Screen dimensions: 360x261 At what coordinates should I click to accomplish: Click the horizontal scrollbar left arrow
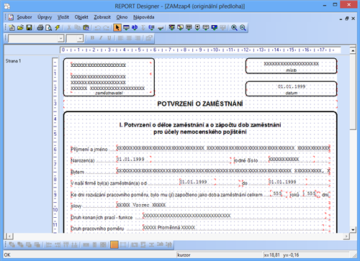(9, 237)
